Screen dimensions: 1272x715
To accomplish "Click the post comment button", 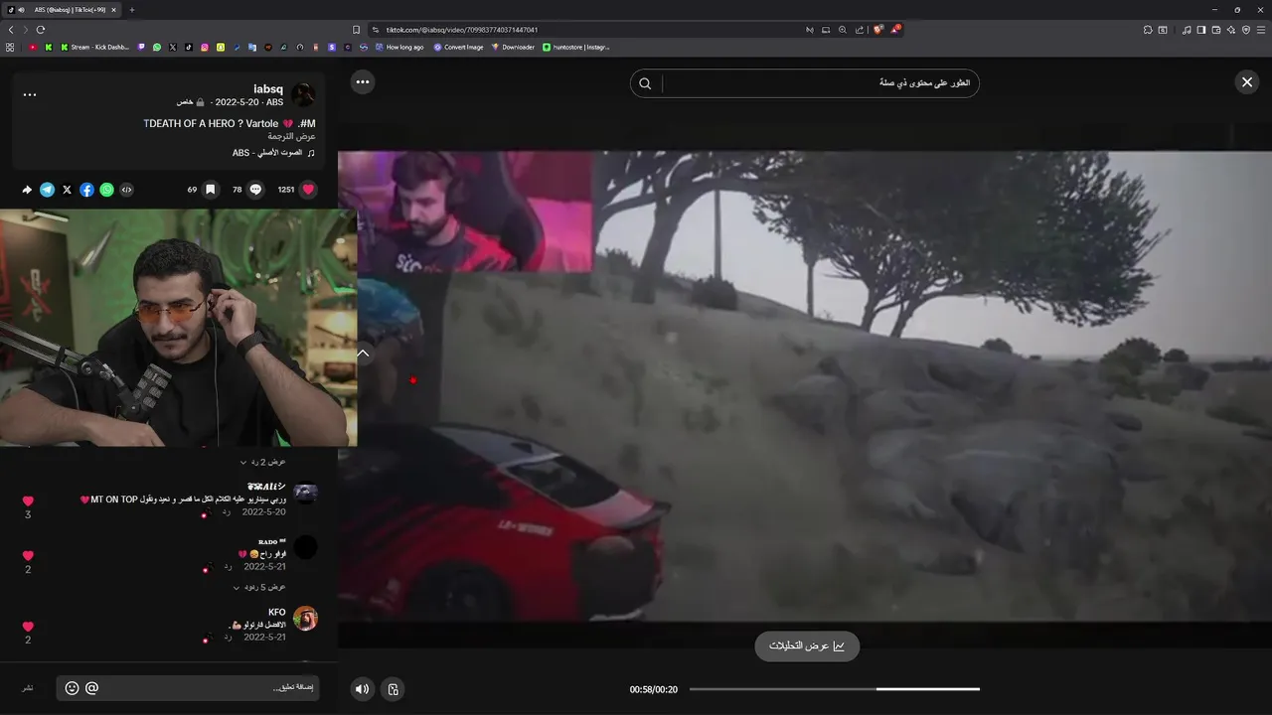I will pyautogui.click(x=28, y=688).
